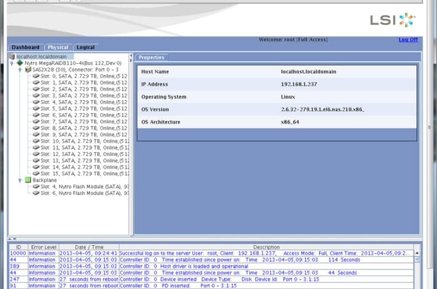This screenshot has height=289, width=437.
Task: Click the event log scrollbar thumb
Action: (x=417, y=259)
